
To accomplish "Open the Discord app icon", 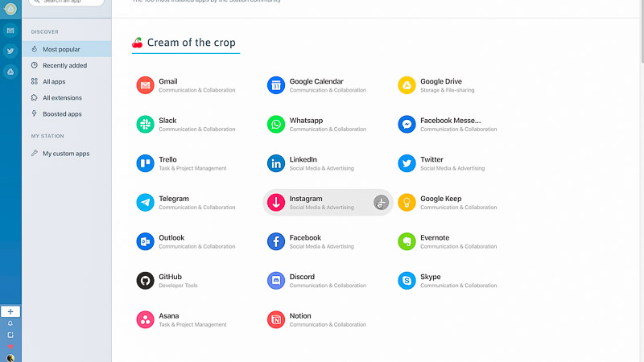I will tap(276, 281).
